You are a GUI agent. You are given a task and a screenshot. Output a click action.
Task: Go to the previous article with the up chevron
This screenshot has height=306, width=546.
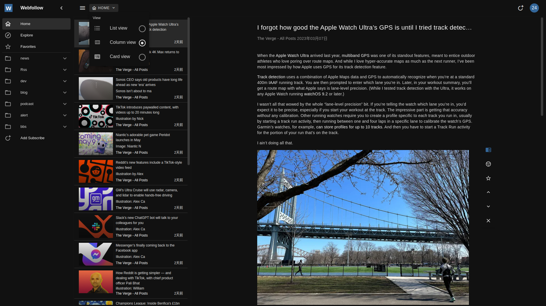[x=488, y=192]
